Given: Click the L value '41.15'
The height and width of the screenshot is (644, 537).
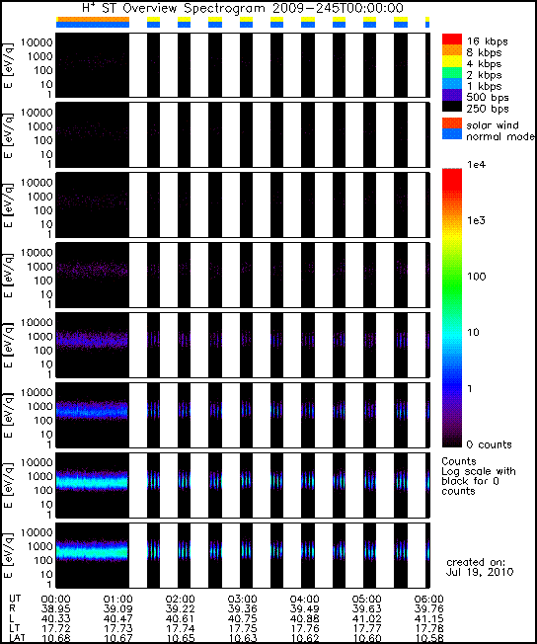Looking at the screenshot, I should (x=428, y=618).
